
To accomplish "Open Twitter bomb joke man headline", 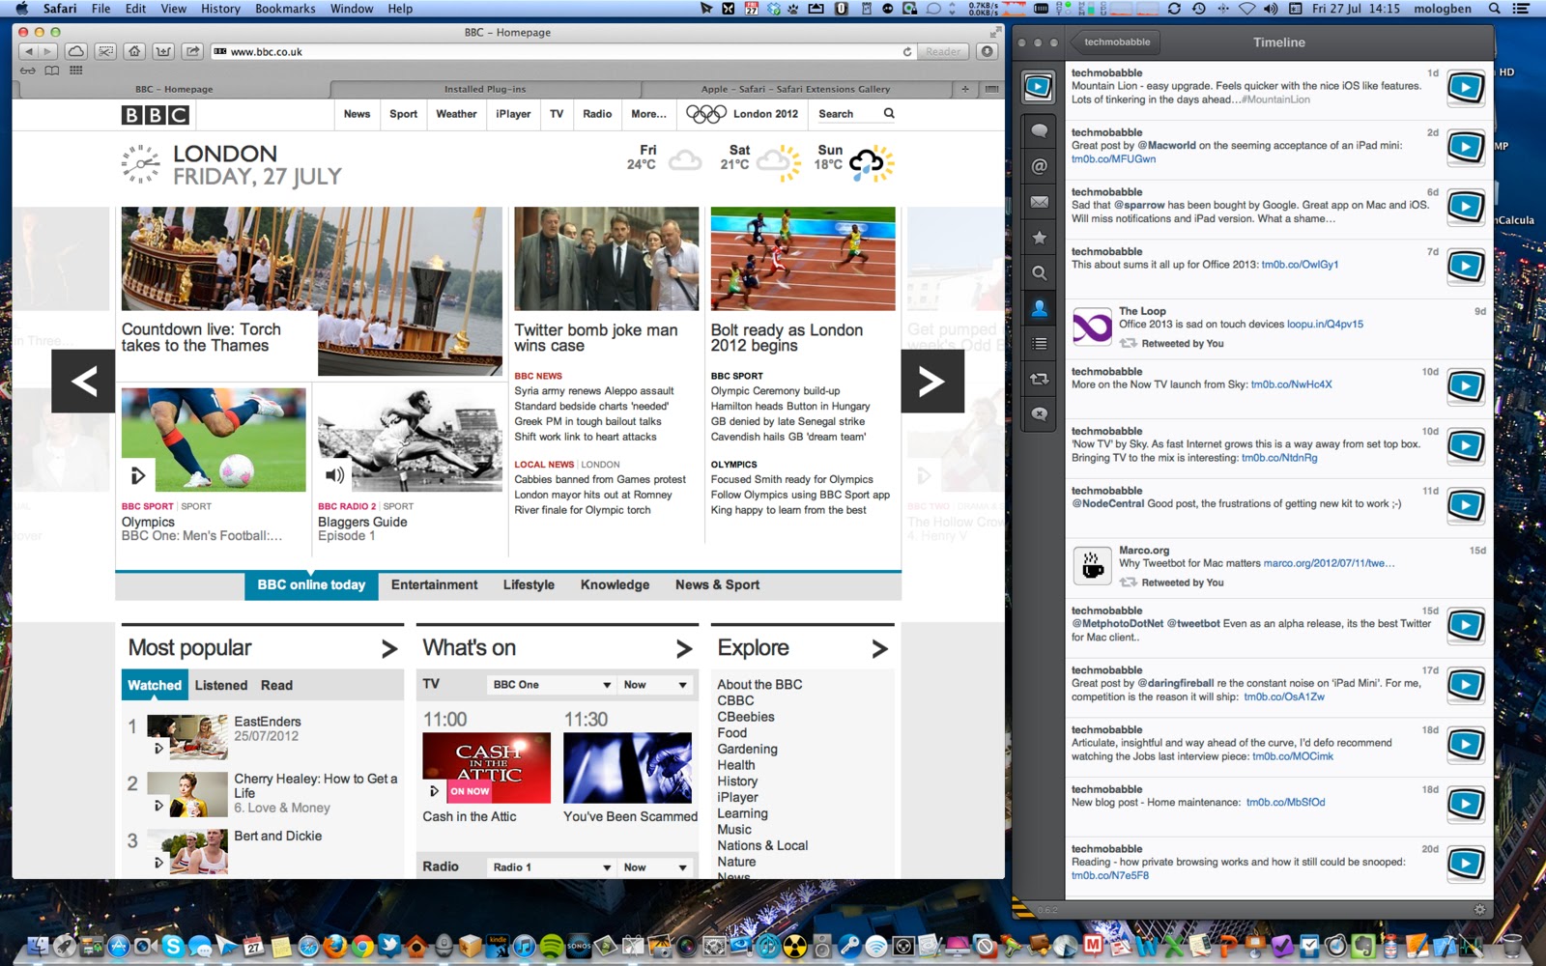I will pos(596,338).
